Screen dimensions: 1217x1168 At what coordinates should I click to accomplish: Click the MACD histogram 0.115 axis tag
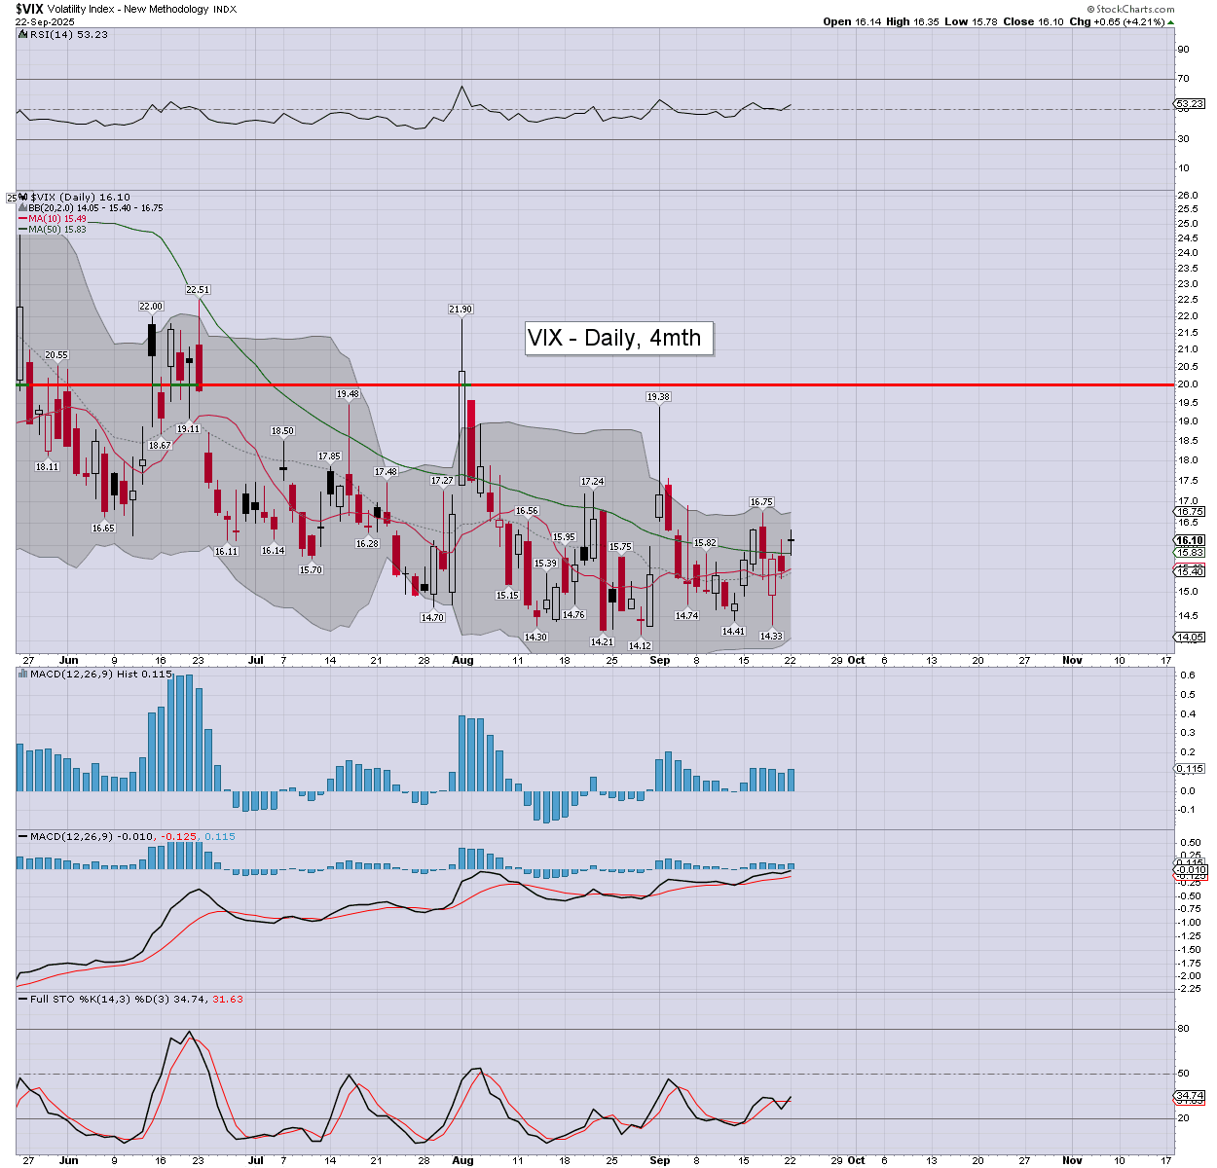pos(1190,769)
